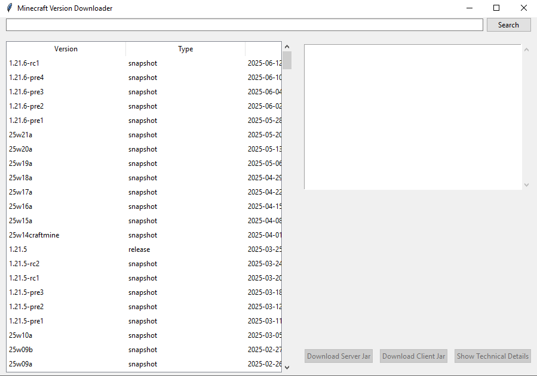Click inside the details text area
Viewport: 537px width, 376px height.
[413, 116]
